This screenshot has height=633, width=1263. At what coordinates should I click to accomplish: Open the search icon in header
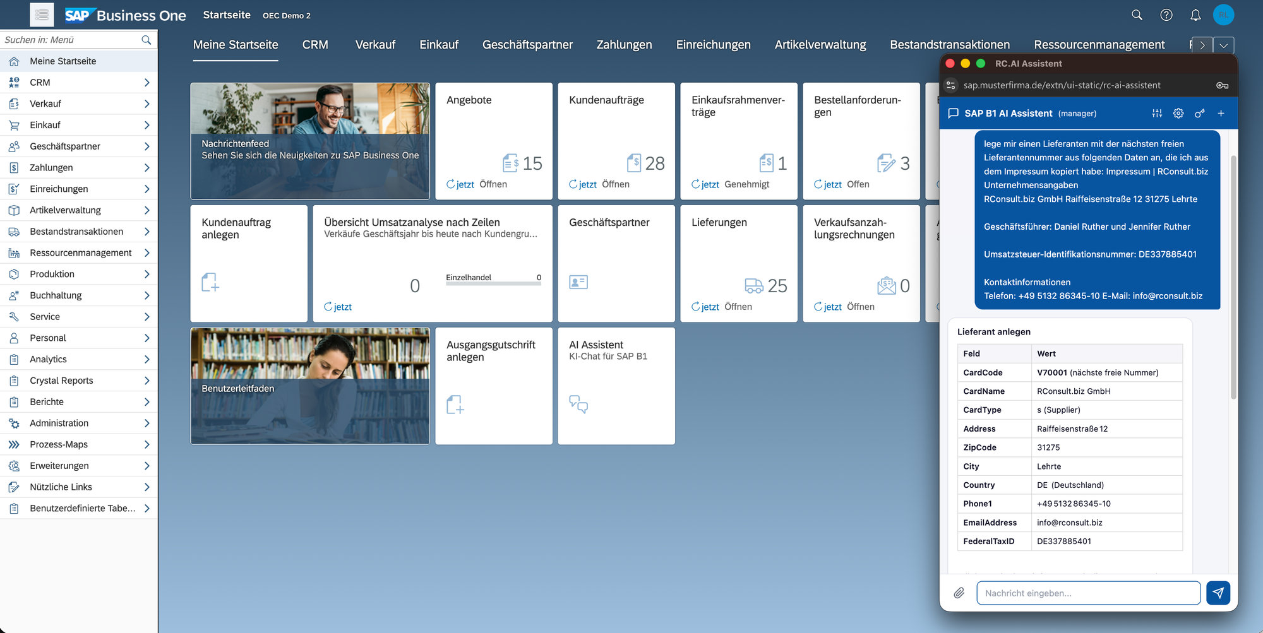(1137, 15)
